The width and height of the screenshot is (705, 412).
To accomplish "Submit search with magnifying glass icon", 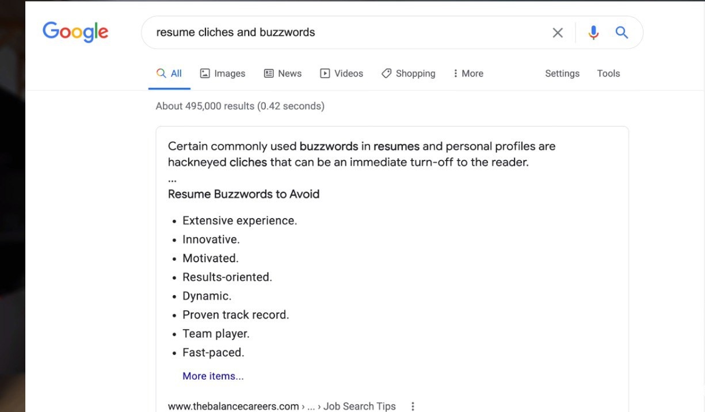I will (x=622, y=32).
